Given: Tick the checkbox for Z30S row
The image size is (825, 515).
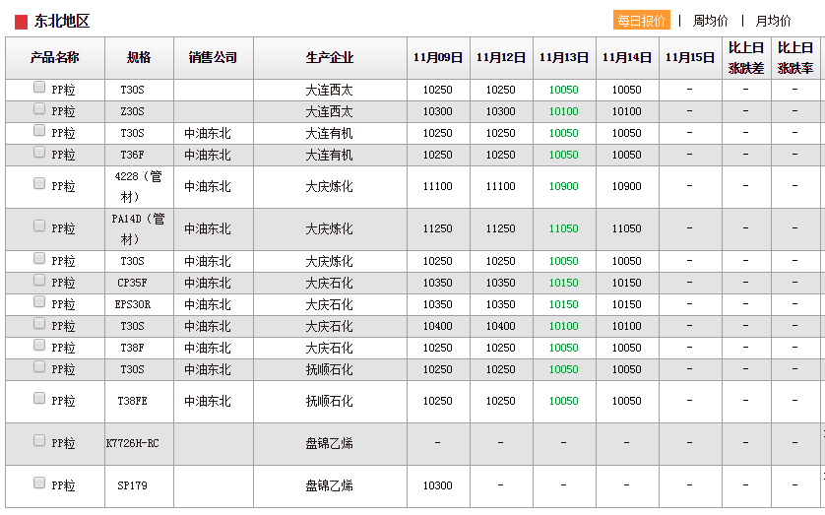Looking at the screenshot, I should [x=39, y=109].
